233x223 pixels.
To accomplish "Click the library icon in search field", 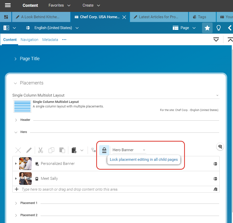I will pos(215,189).
